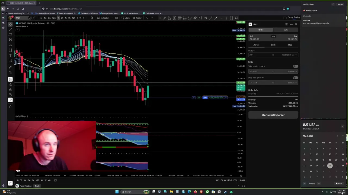The height and width of the screenshot is (195, 348).
Task: Edit units quantity field 200
Action: [x=260, y=55]
